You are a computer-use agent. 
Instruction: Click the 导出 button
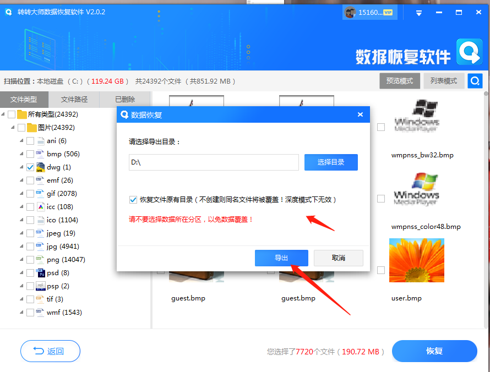coord(281,258)
